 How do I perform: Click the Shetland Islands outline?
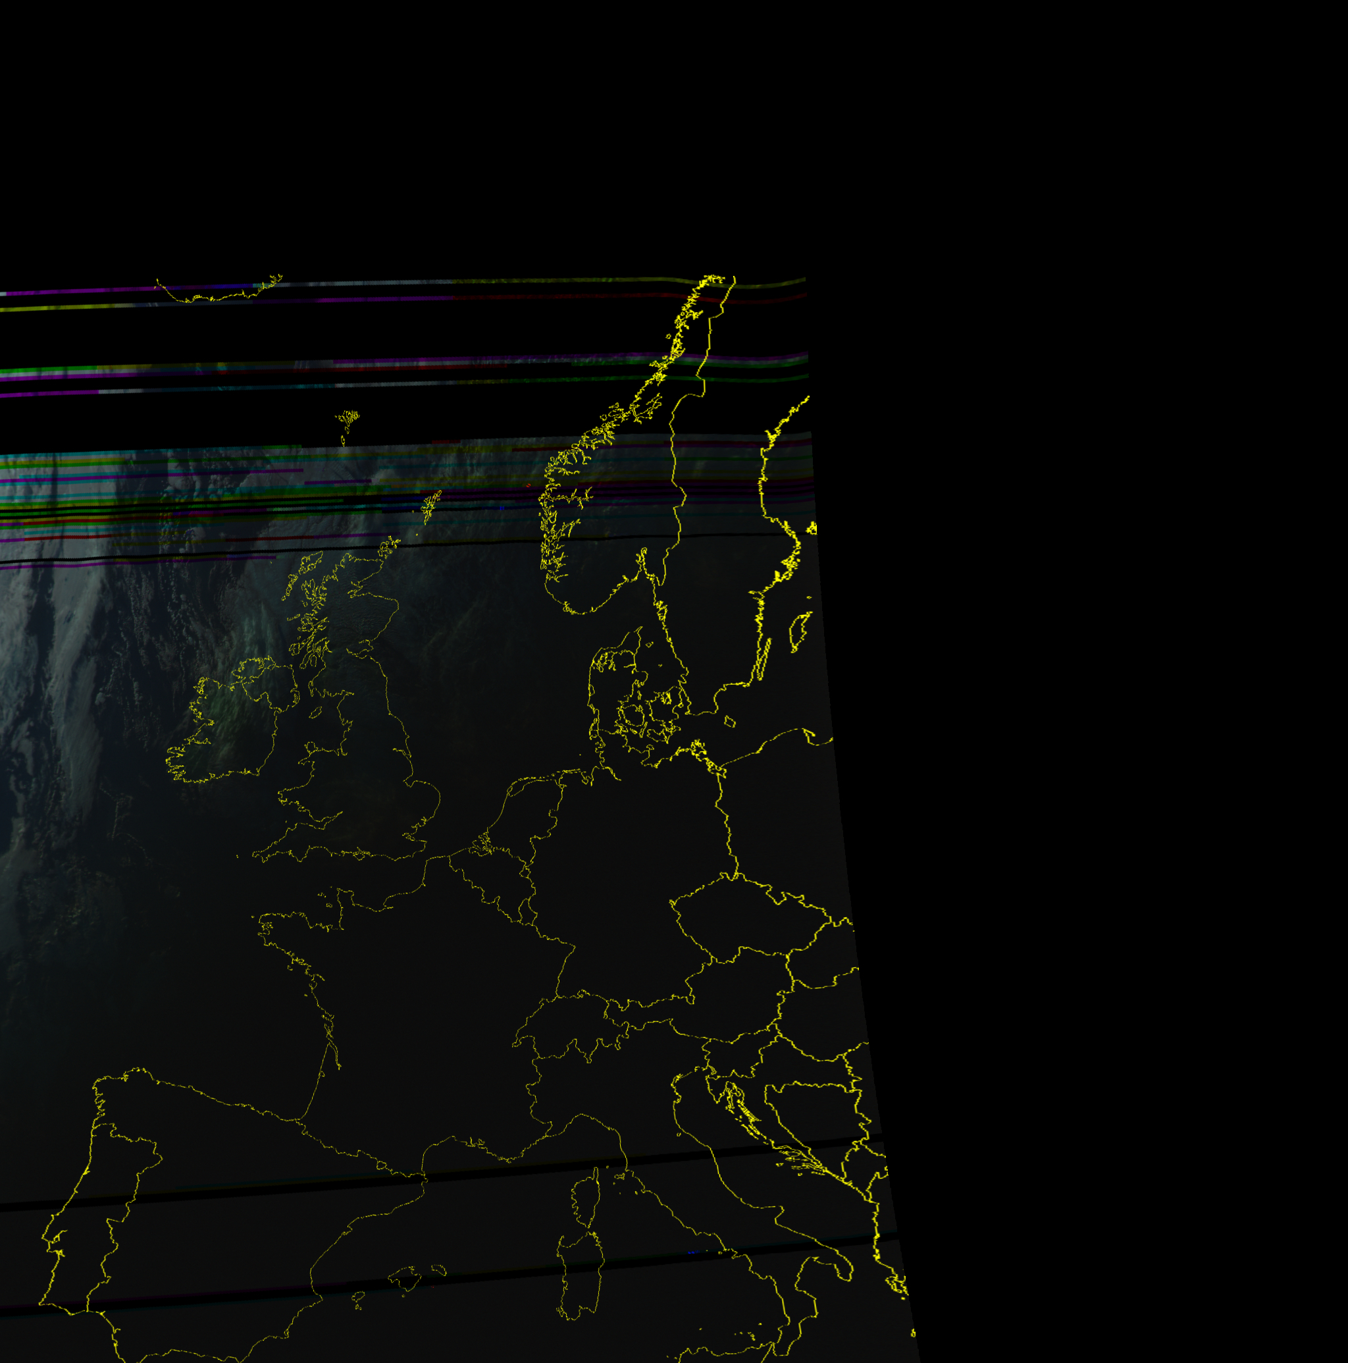(431, 506)
